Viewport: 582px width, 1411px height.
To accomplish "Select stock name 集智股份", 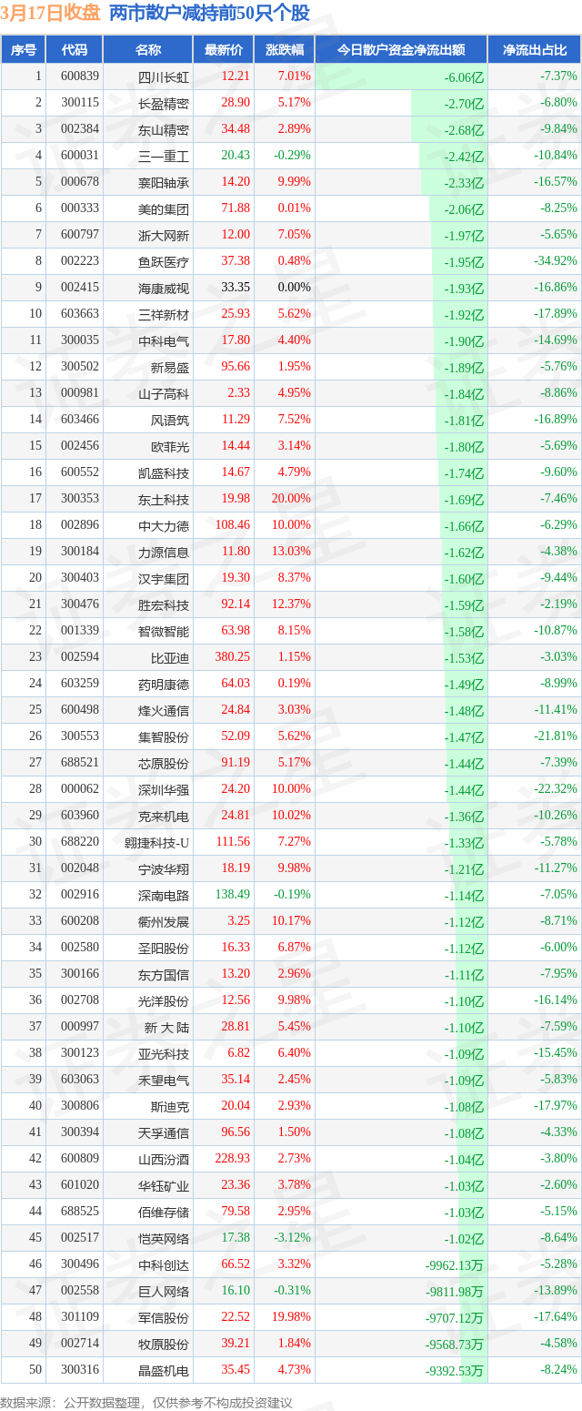I will [164, 736].
